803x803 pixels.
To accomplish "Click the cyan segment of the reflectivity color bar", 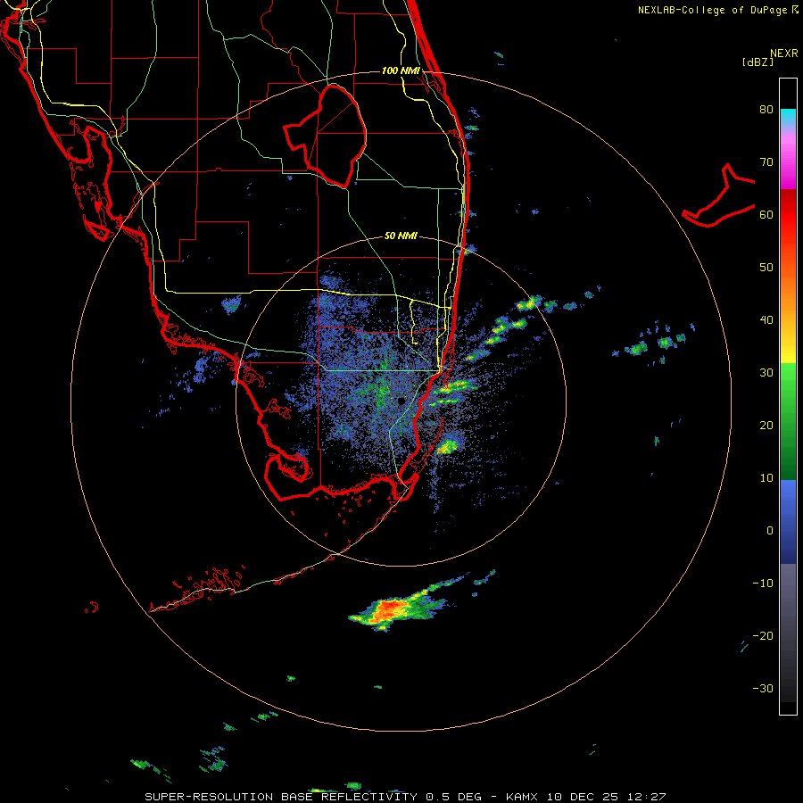I will (788, 117).
